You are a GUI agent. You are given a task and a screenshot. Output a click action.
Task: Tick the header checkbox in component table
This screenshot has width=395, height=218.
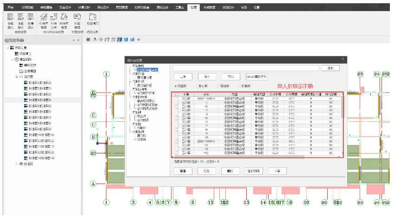(x=176, y=94)
